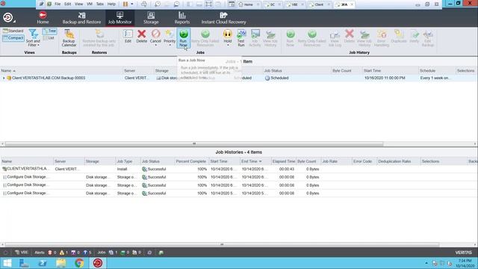Viewport: 478px width, 269px height.
Task: Open the VMware power options dropdown arrow
Action: coord(132,4)
